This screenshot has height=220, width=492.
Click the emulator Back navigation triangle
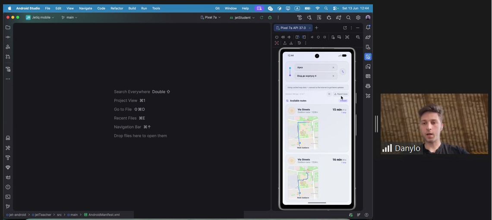pos(312,37)
